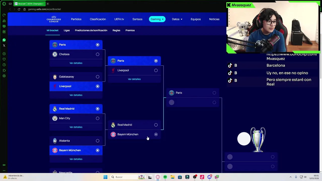Expand the Datos dropdown menu
The width and height of the screenshot is (322, 181).
[x=177, y=19]
